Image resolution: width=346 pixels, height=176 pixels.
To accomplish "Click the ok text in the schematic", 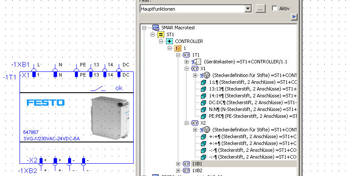I will (119, 88).
